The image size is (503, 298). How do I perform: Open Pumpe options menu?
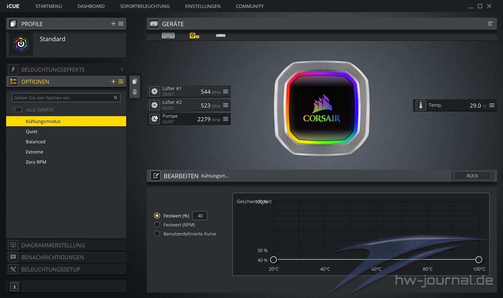click(x=226, y=119)
